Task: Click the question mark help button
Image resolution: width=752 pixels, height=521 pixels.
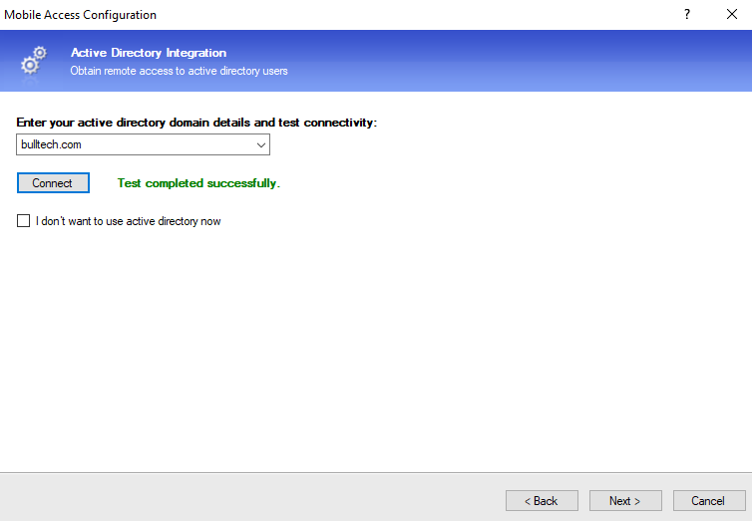Action: coord(686,15)
